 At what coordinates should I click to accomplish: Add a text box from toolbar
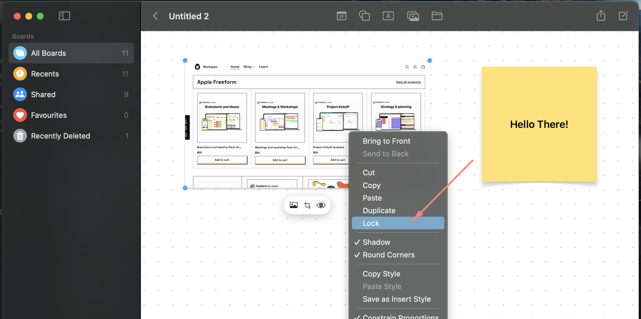388,16
